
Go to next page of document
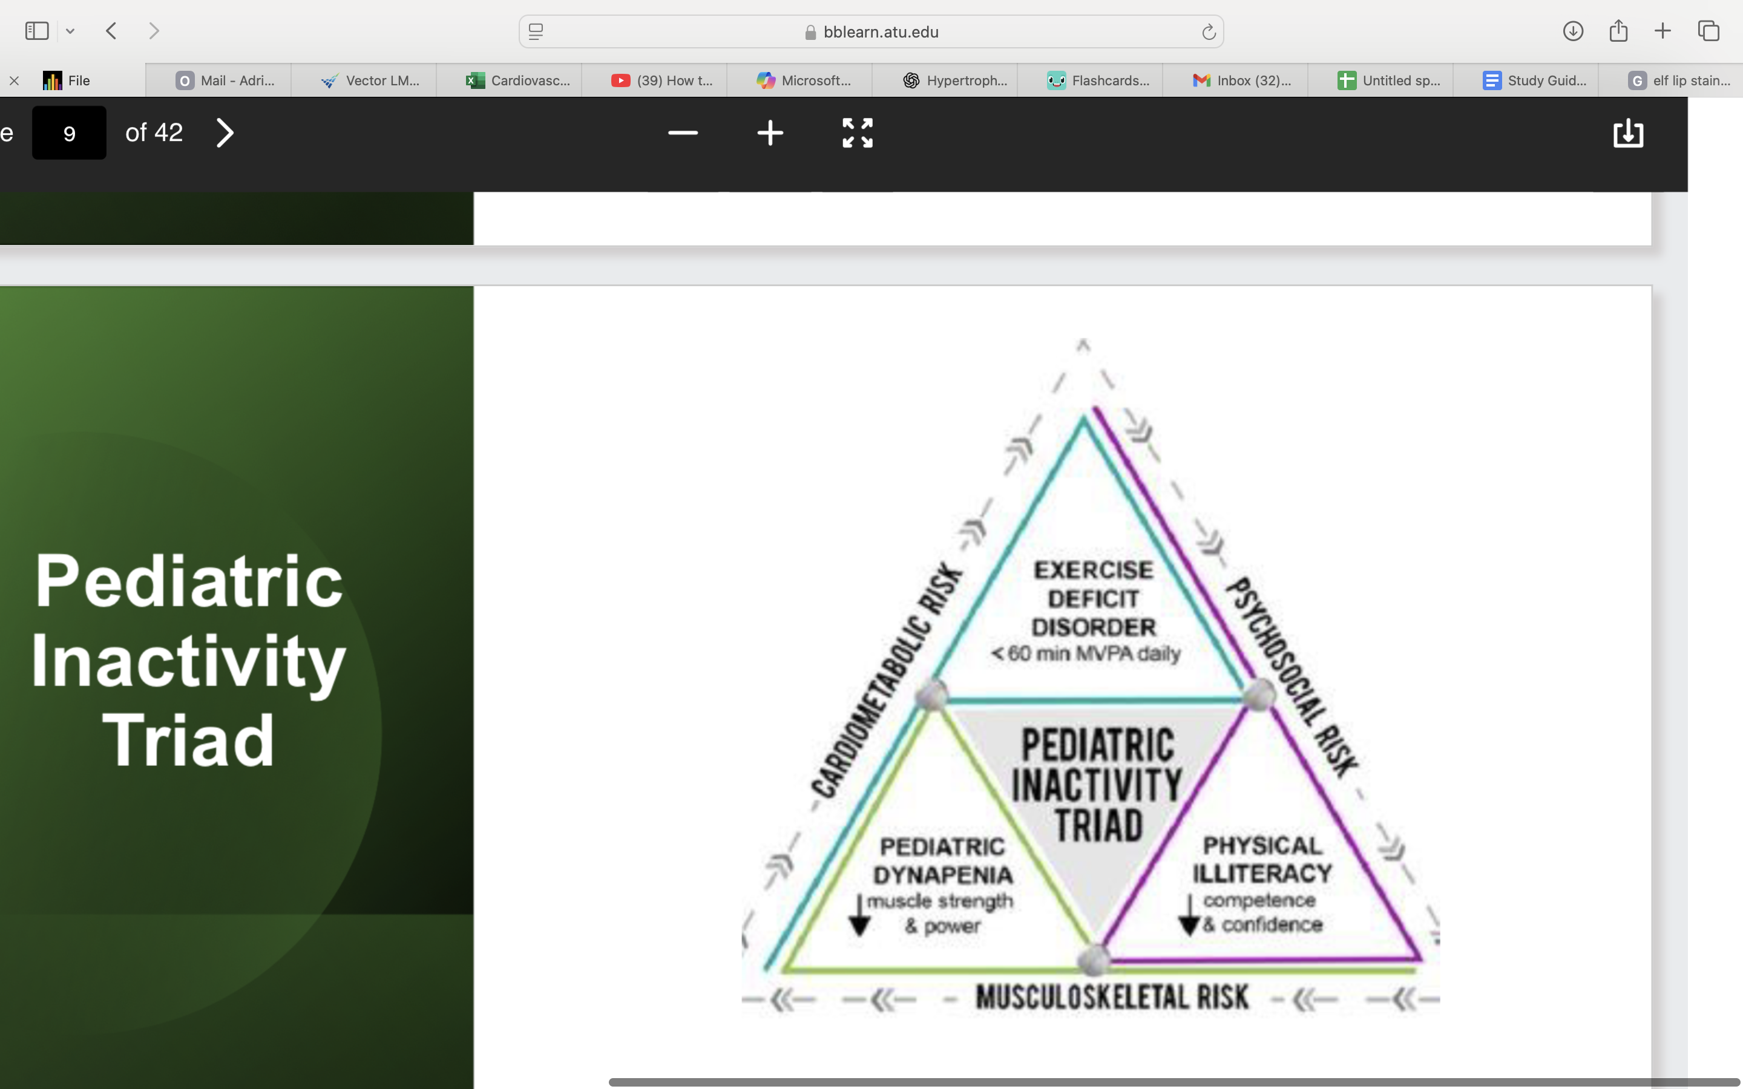click(x=225, y=133)
